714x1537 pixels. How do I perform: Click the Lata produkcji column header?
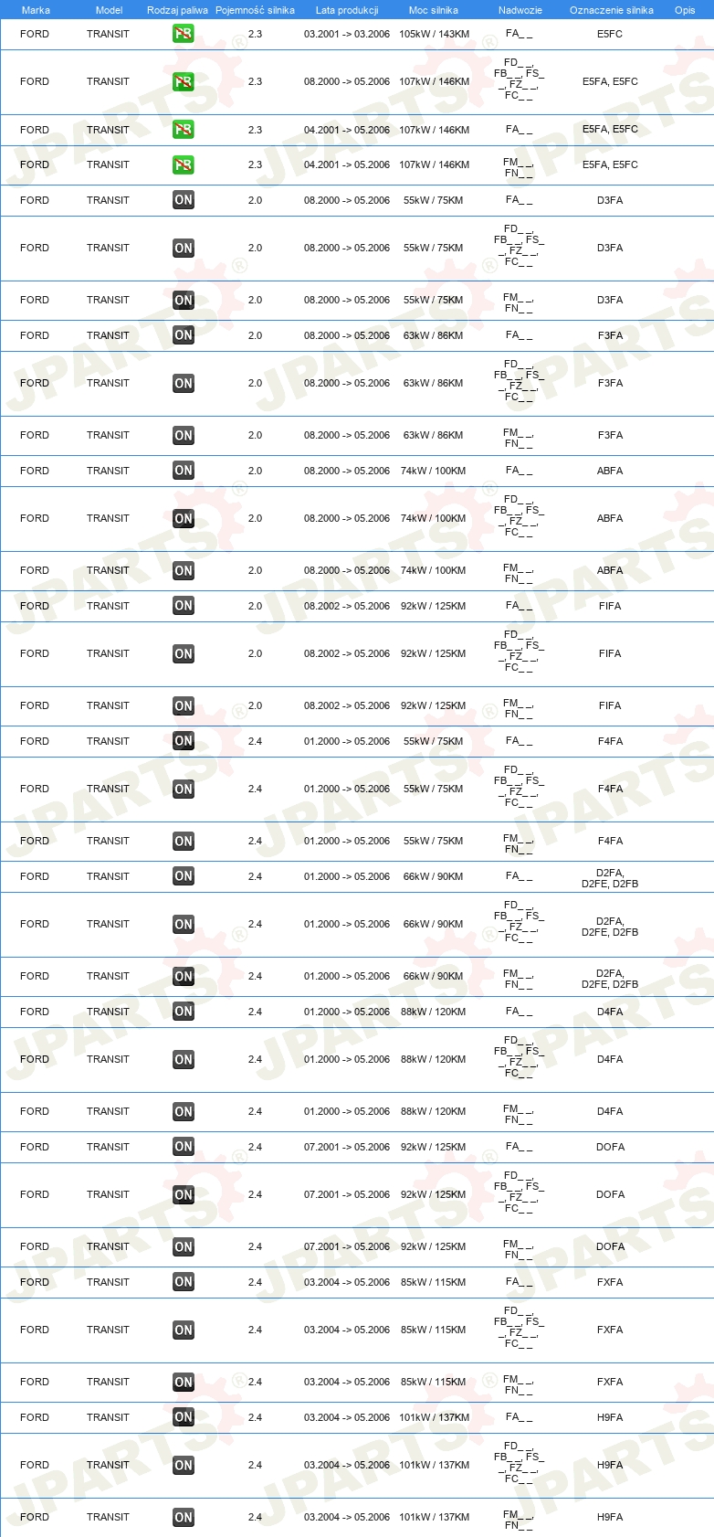pos(347,10)
